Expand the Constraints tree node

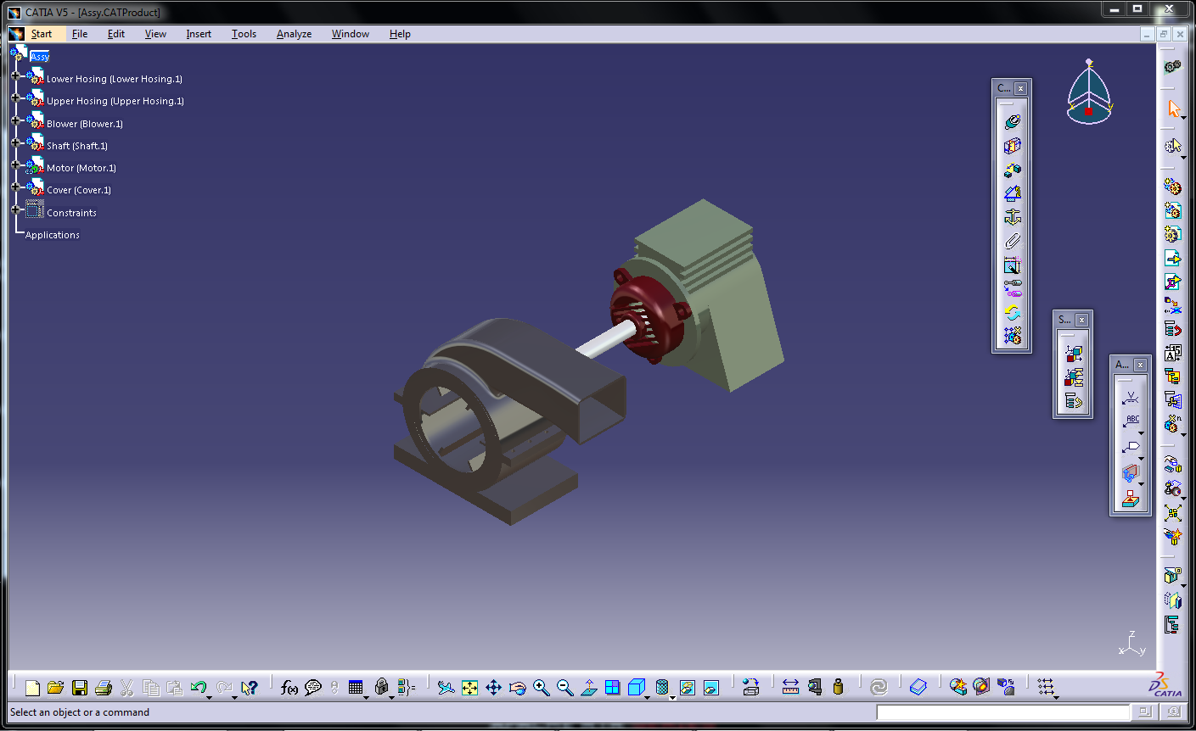15,209
